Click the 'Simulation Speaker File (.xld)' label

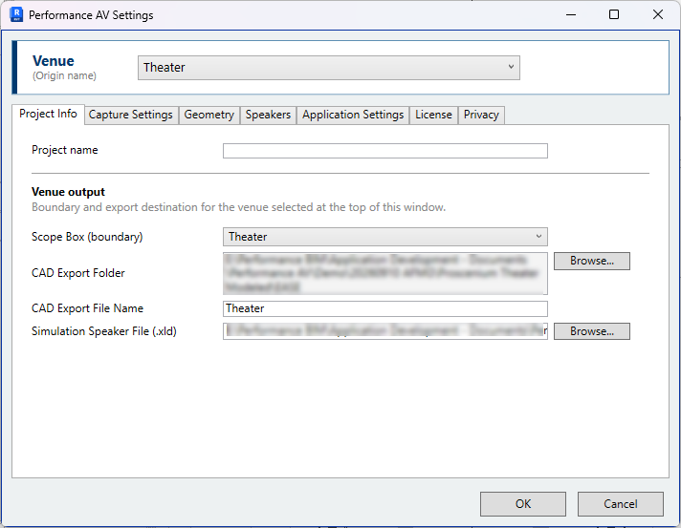[104, 331]
